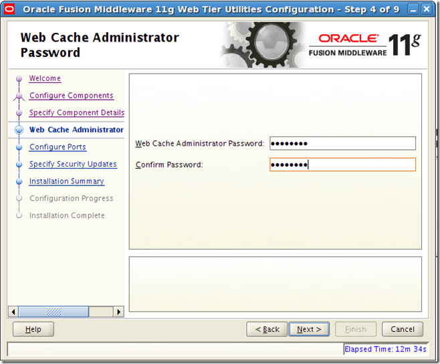Click the Specify Security Updates bullet icon
This screenshot has height=364, width=440.
(x=19, y=165)
